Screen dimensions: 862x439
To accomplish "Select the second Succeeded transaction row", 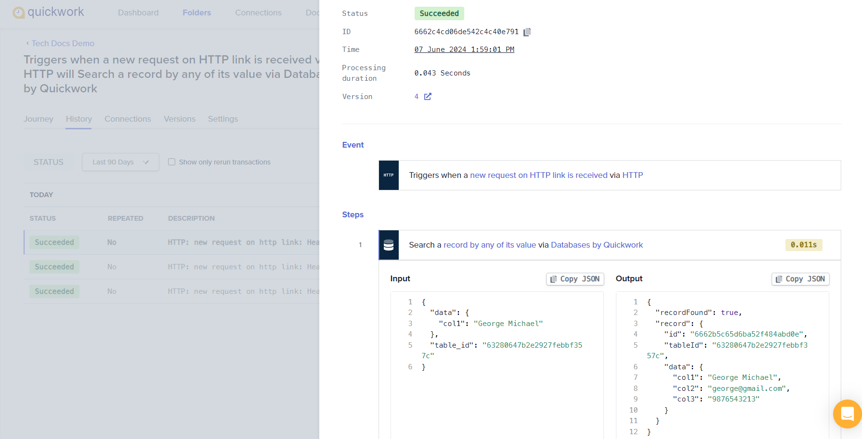I will pyautogui.click(x=171, y=267).
